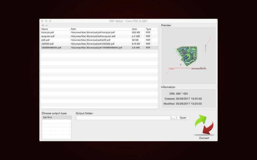Image resolution: width=257 pixels, height=160 pixels.
Task: Click the green and red Convert arrows icon
Action: (204, 125)
